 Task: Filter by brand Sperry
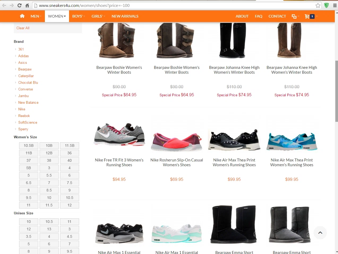pos(23,129)
